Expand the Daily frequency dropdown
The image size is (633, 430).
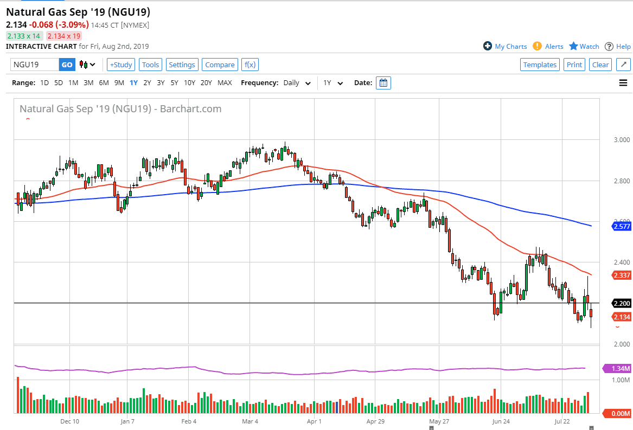(x=297, y=83)
